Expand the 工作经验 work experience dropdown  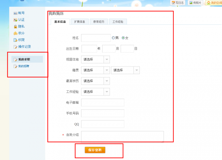coord(107,92)
